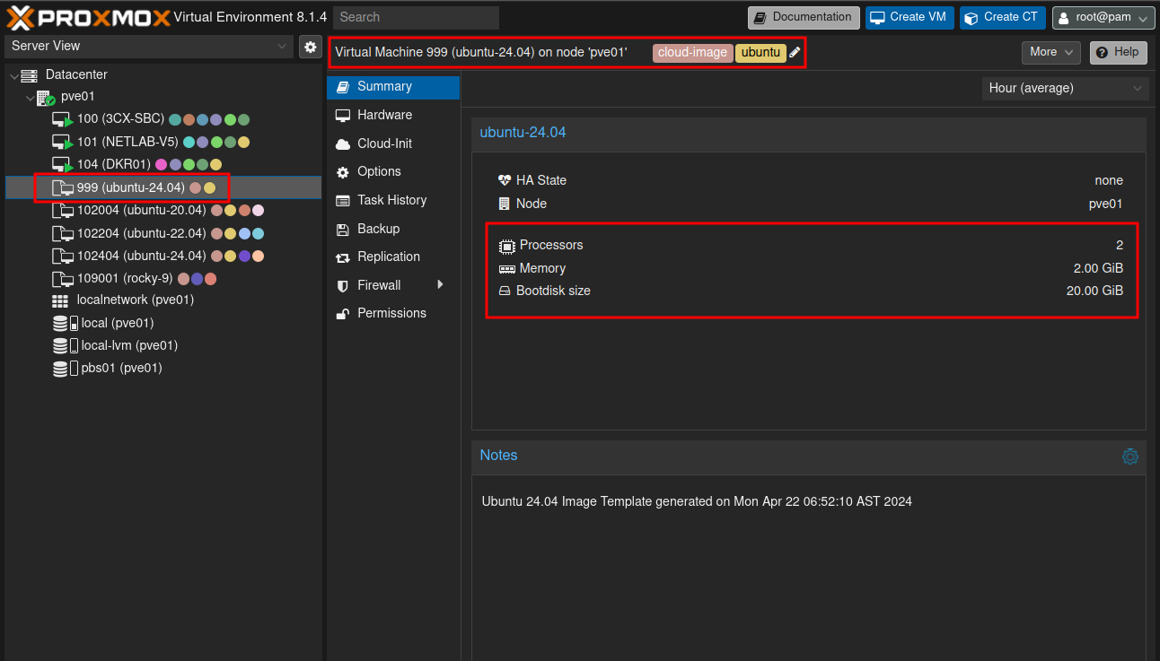Open the Cloud-Init section
Screen dimensions: 1160x661
coord(393,144)
